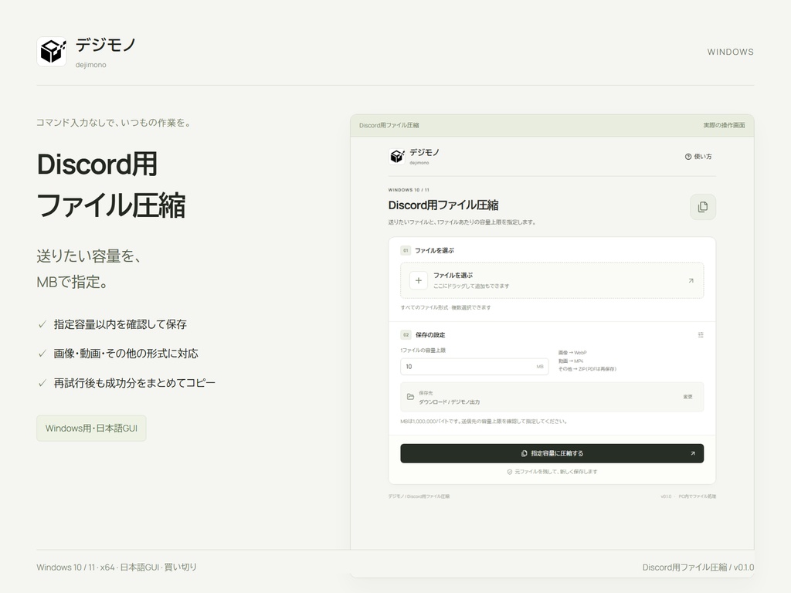Click 元ファイルを残して、新しく保存します text
Viewport: 791px width, 593px height.
pos(556,472)
